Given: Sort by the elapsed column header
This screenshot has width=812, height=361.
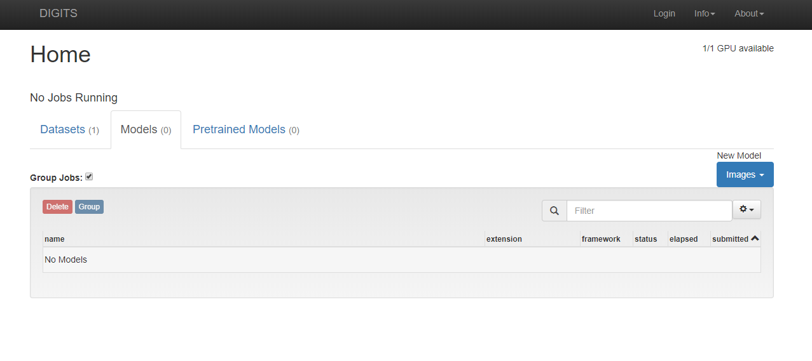Looking at the screenshot, I should (x=684, y=239).
